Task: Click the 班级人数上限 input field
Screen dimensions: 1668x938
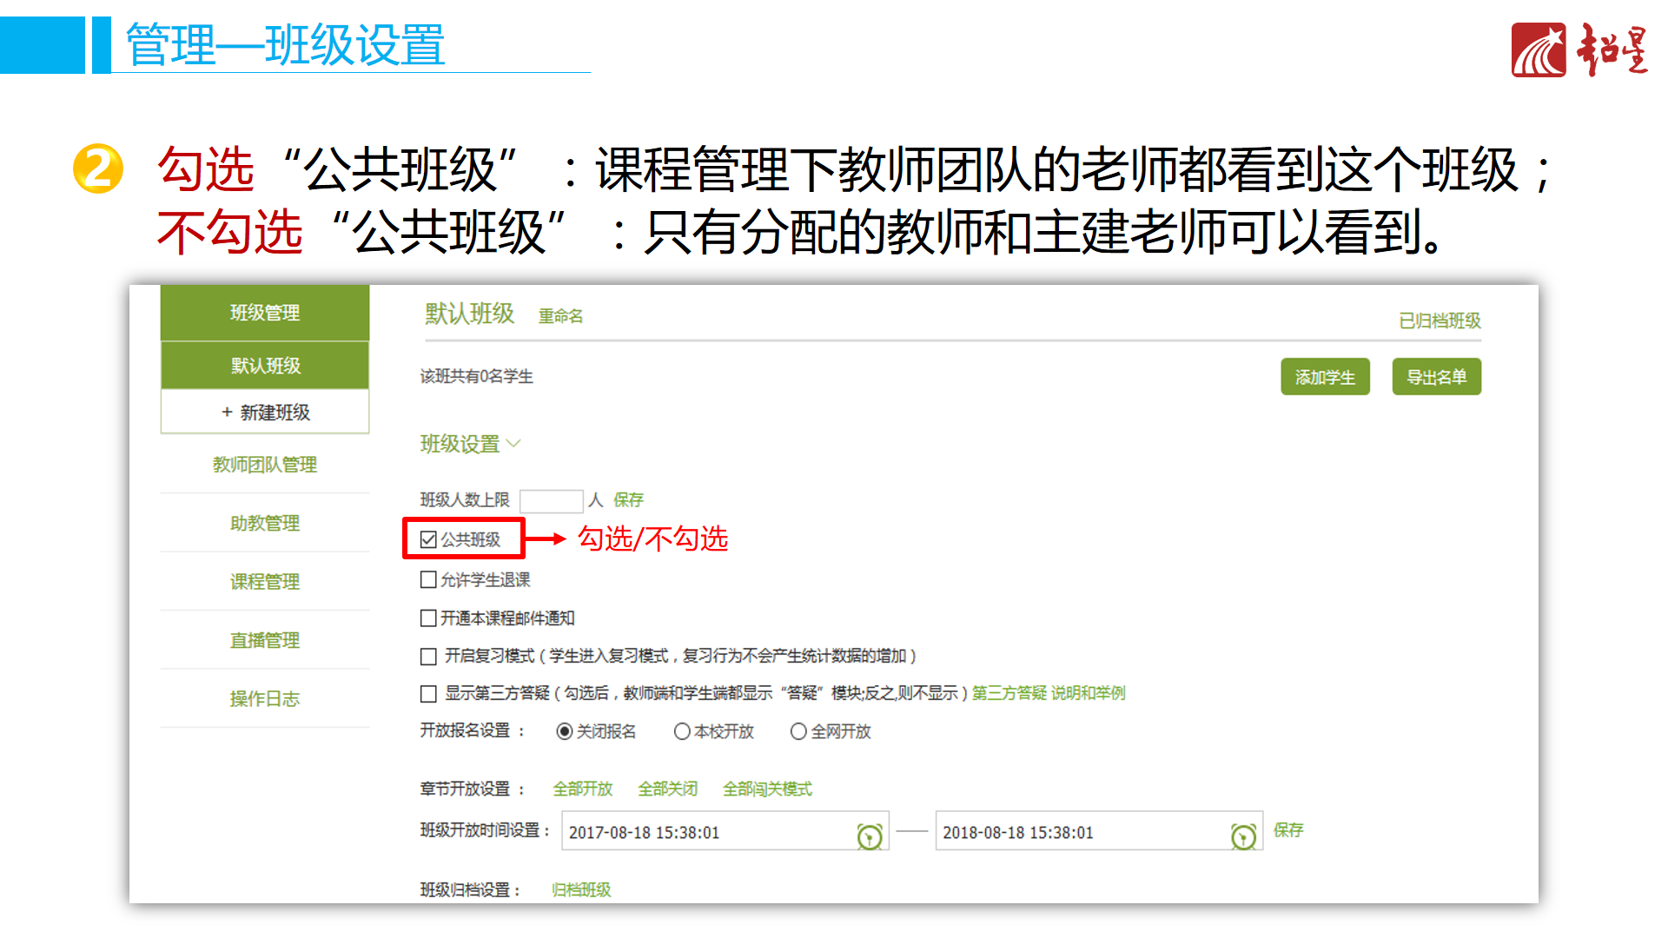Action: [551, 500]
